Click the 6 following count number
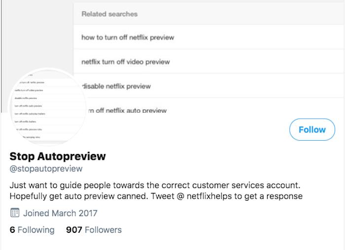Screen dimensions: 345x250 click(12, 230)
